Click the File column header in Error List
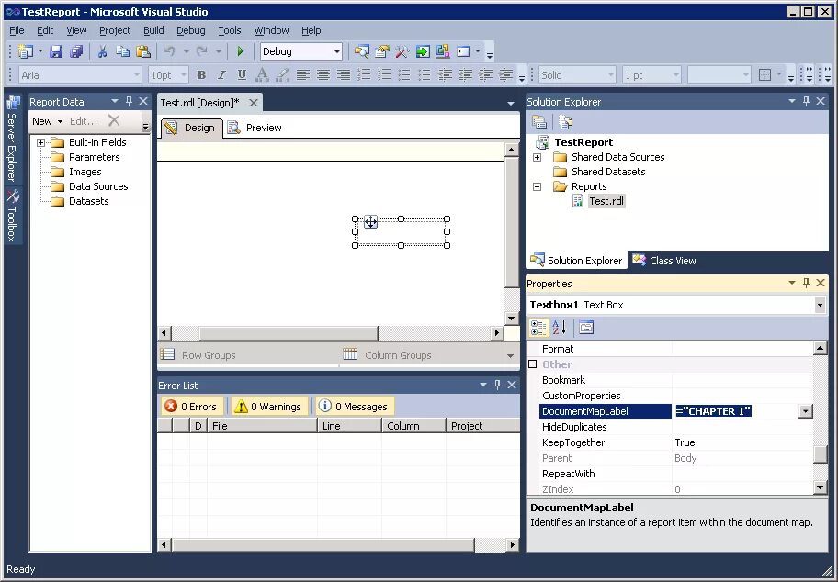838x582 pixels. 261,426
